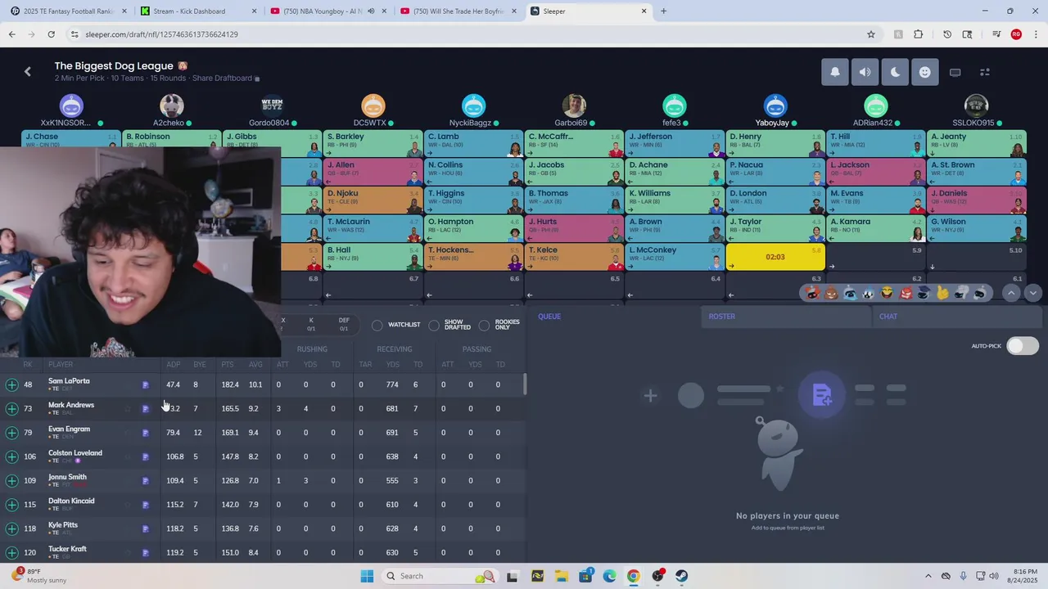This screenshot has height=589, width=1048.
Task: Add Colston Loveland with the plus icon
Action: coord(11,456)
